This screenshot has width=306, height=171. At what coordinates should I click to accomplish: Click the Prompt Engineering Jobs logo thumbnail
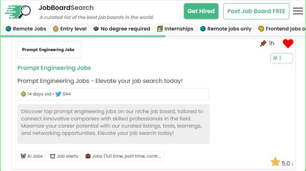click(x=49, y=50)
